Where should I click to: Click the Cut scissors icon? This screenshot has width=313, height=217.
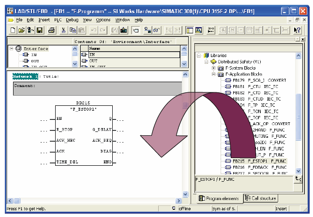pos(63,30)
